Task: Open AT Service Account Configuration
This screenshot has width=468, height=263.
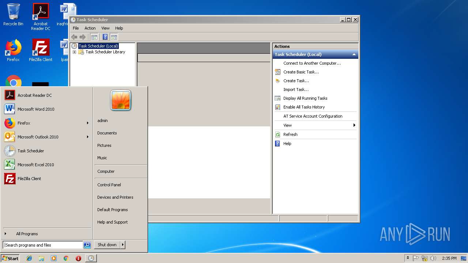Action: 313,116
